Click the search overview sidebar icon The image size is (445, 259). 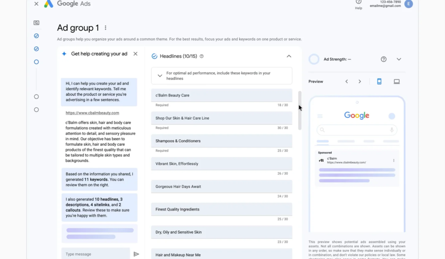click(x=36, y=23)
